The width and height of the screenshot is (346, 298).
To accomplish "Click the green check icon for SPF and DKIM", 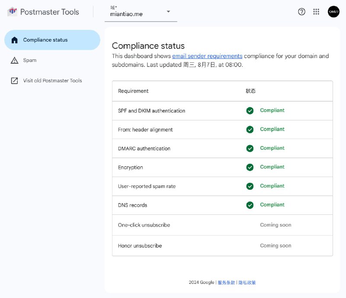I will point(250,110).
